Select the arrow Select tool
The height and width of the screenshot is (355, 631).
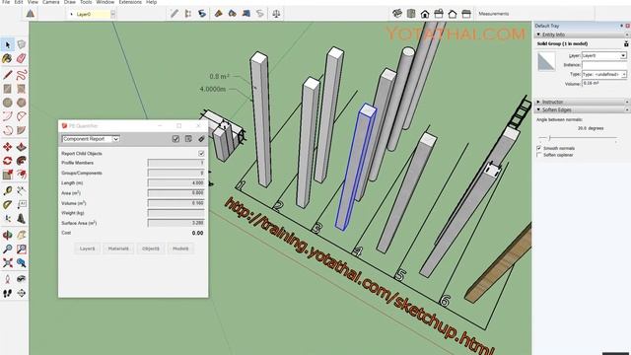(7, 44)
